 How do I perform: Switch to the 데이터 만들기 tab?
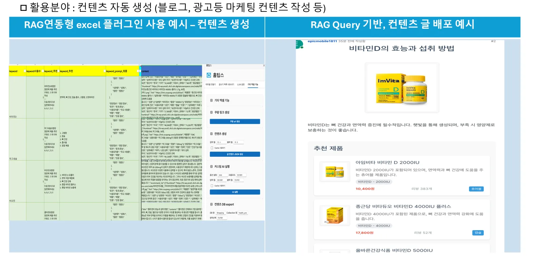click(x=210, y=85)
